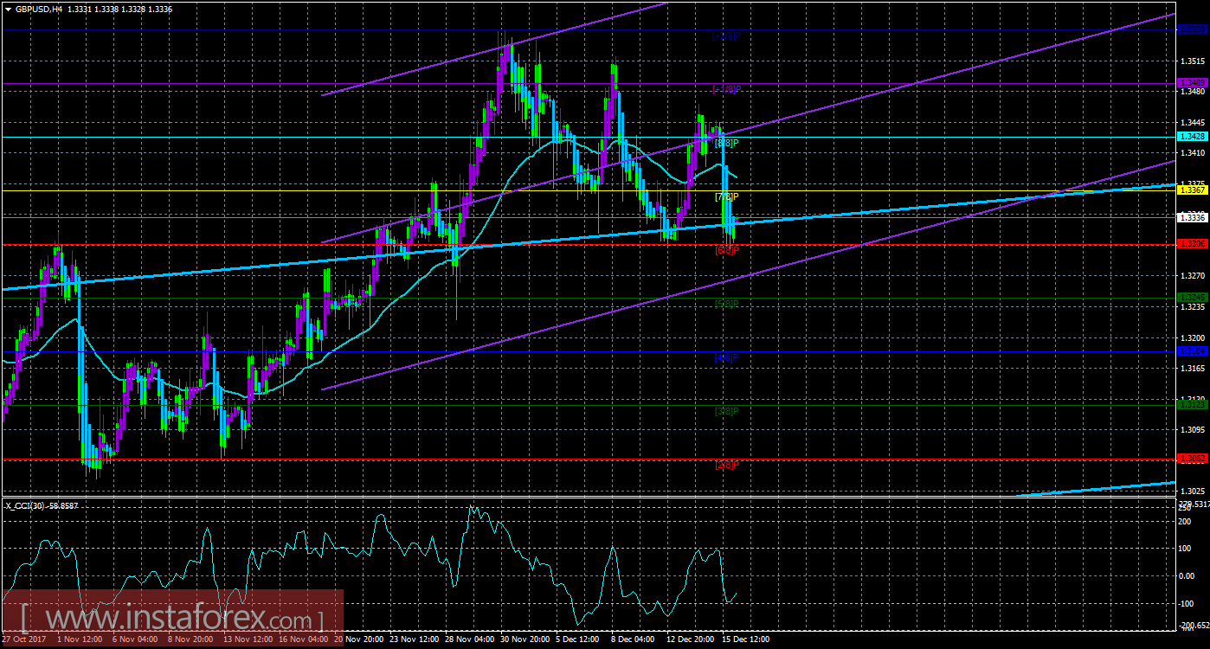This screenshot has width=1210, height=649.
Task: Click the CCI 200 level axis label
Action: (x=1187, y=522)
